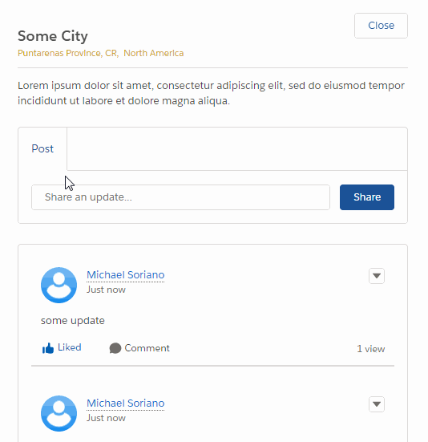Focus the Share an update text field
This screenshot has width=428, height=442.
tap(180, 197)
